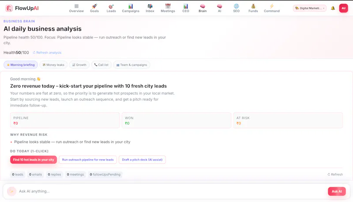Switch to Money leaks tab

click(53, 65)
